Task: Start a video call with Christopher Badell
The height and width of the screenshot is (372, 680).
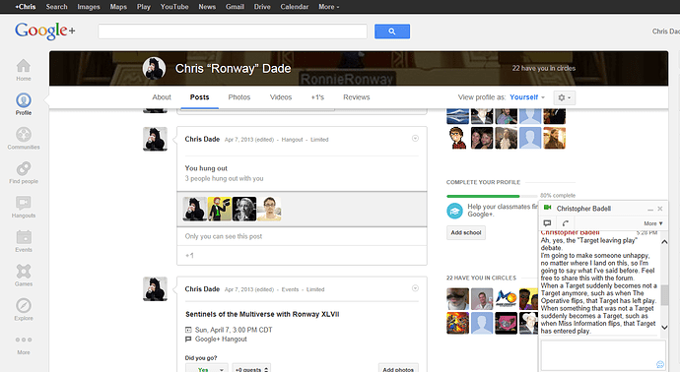Action: coord(547,208)
